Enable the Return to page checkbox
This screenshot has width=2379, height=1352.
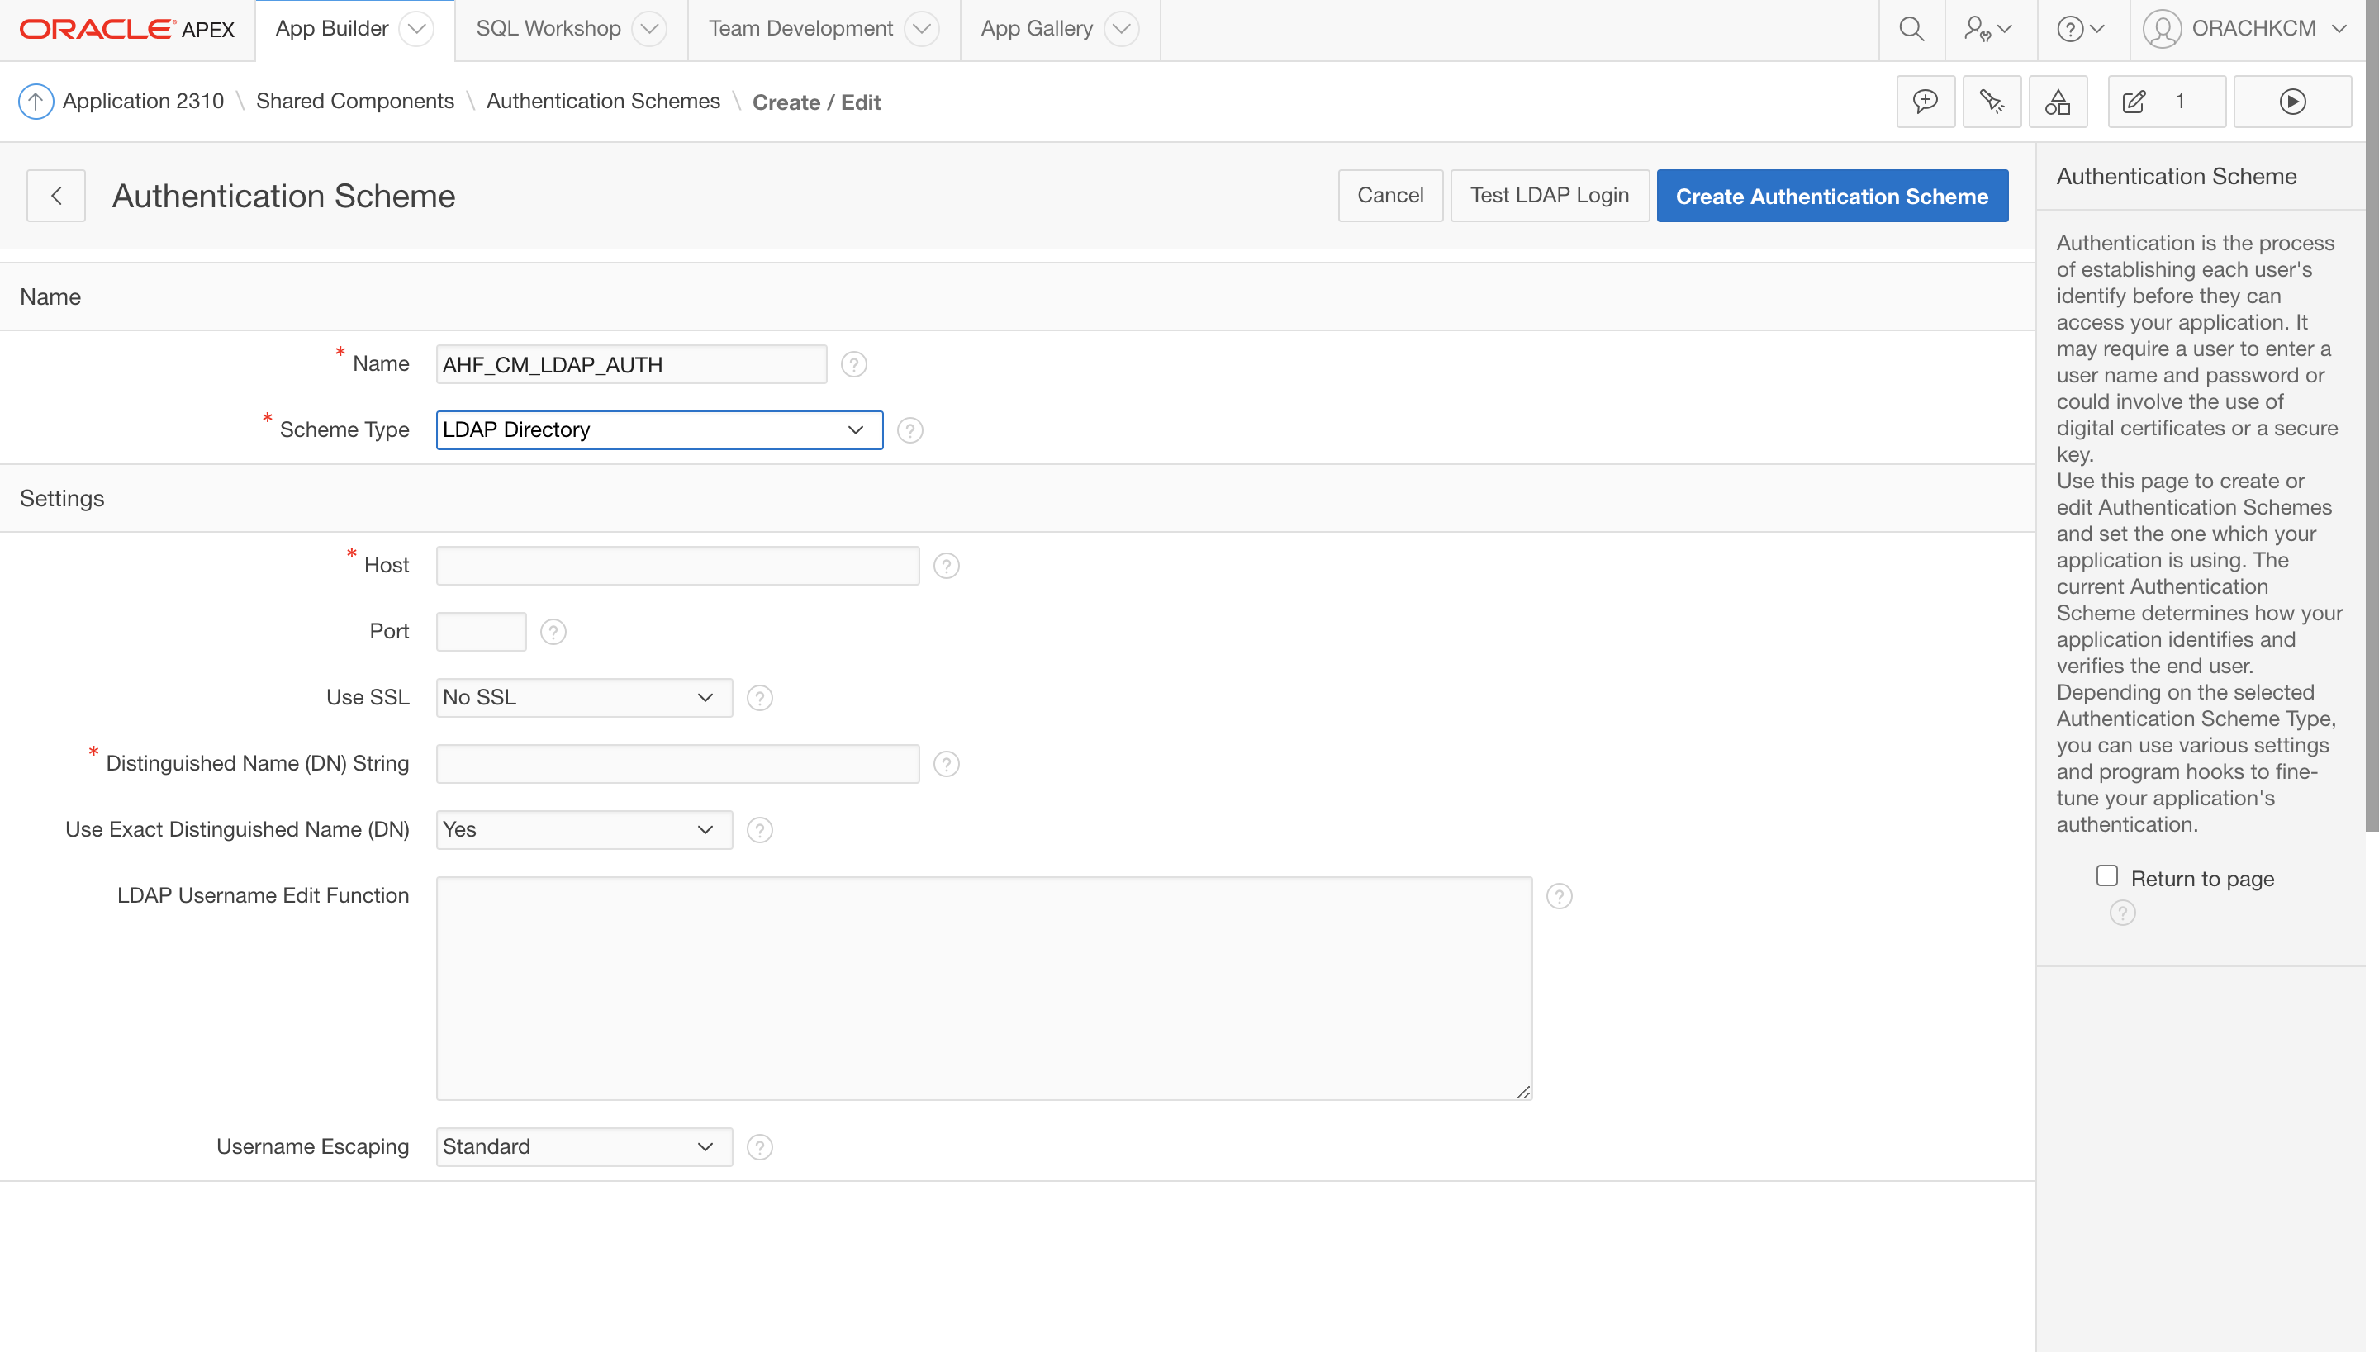2107,875
